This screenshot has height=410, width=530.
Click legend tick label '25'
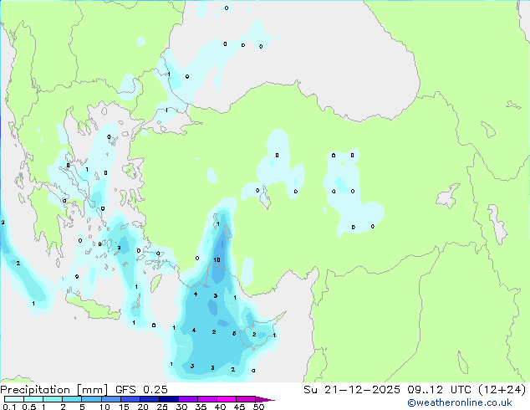162,407
